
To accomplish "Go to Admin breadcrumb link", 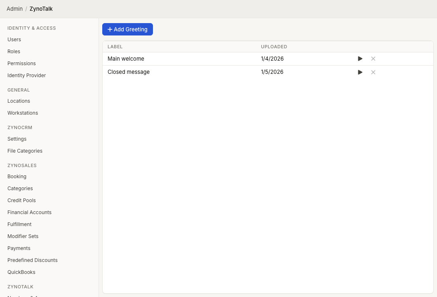I will (14, 9).
